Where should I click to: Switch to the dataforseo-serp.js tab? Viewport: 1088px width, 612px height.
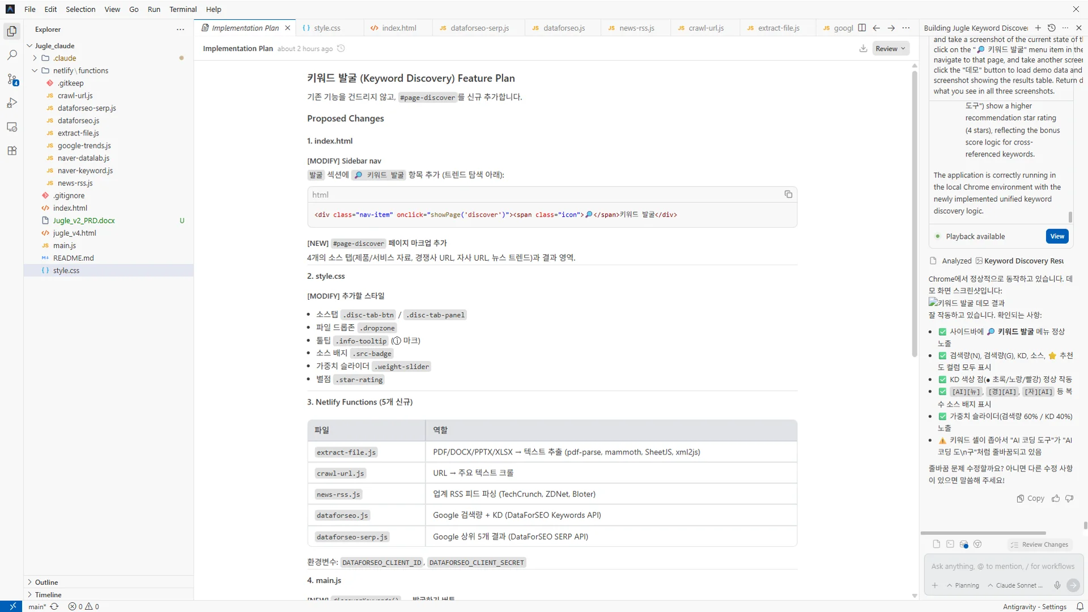479,28
